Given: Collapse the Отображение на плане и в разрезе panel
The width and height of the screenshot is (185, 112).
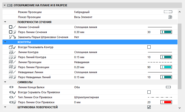Looking at the screenshot, I should pyautogui.click(x=5, y=5).
